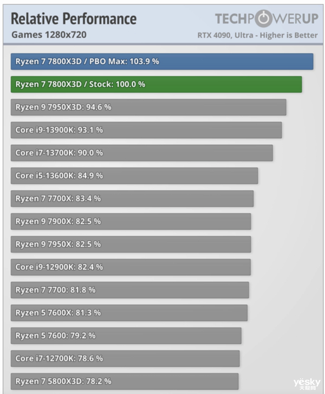
Task: Select the Core i7-13700K bar
Action: click(141, 153)
